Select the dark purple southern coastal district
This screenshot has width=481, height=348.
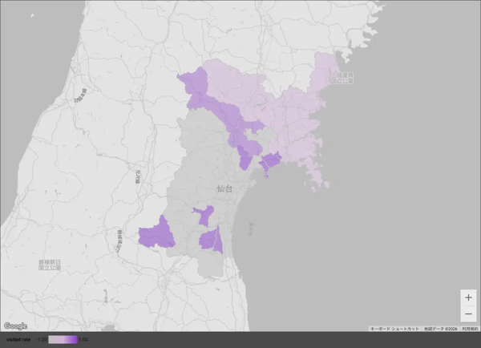tap(212, 240)
